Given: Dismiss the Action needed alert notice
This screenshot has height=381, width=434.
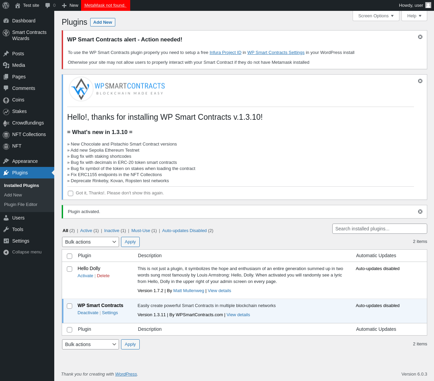Looking at the screenshot, I should tap(420, 37).
